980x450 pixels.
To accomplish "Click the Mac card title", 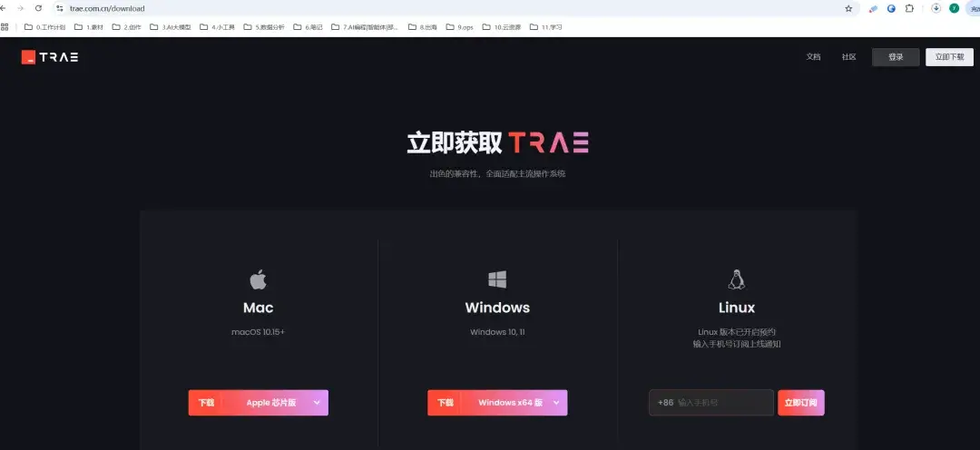I will pos(258,308).
